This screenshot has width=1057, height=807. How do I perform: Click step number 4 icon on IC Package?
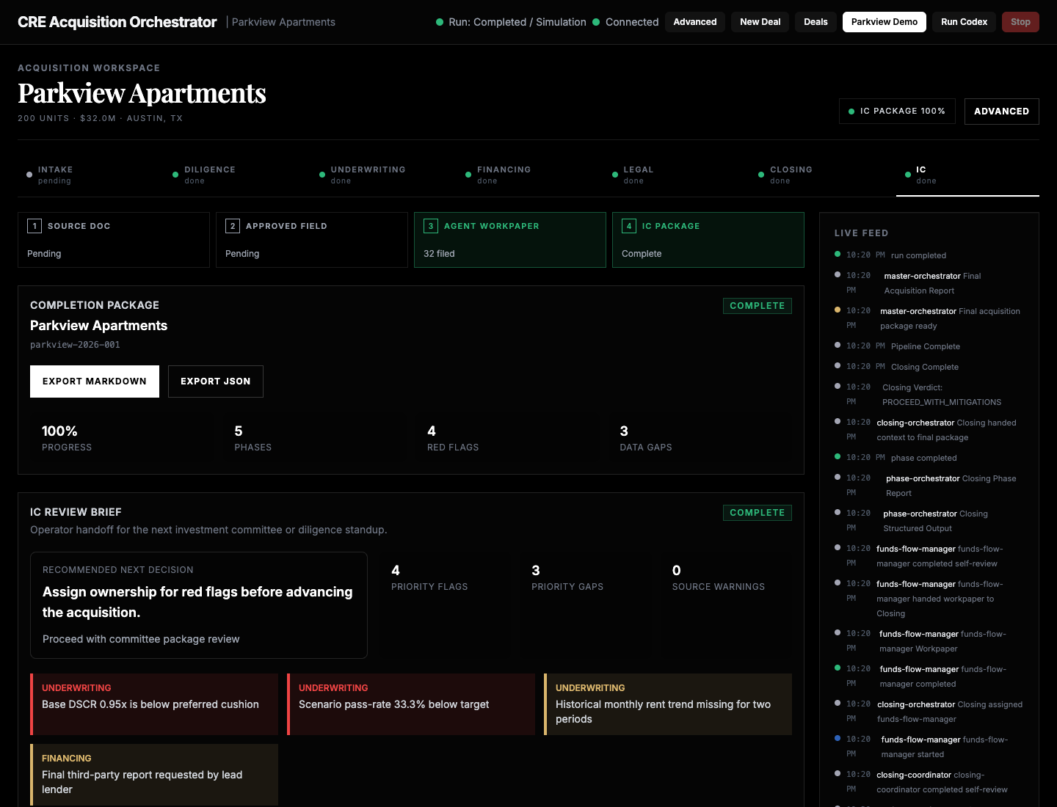629,226
